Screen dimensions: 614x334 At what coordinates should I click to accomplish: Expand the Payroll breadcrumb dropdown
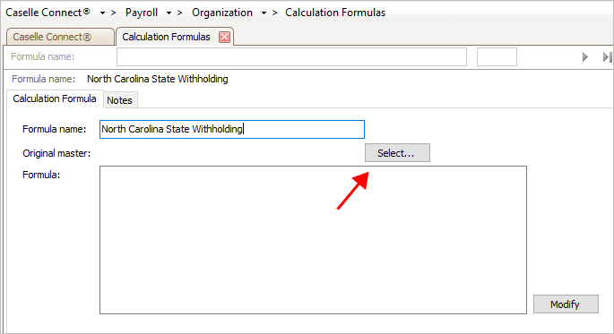tap(169, 13)
